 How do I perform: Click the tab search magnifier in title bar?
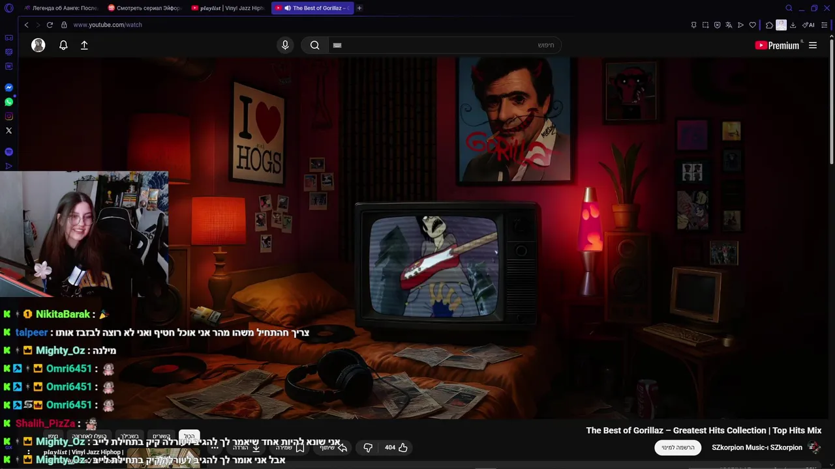click(789, 8)
